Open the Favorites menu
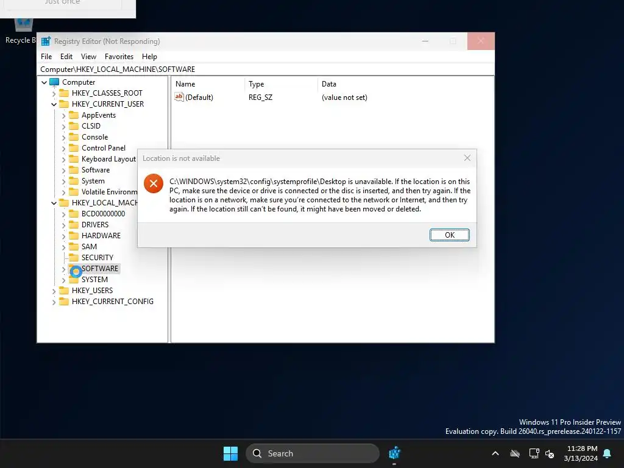 [x=119, y=57]
